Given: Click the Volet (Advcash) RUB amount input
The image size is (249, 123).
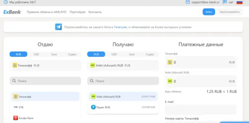Looking at the screenshot, I should click(x=201, y=81).
